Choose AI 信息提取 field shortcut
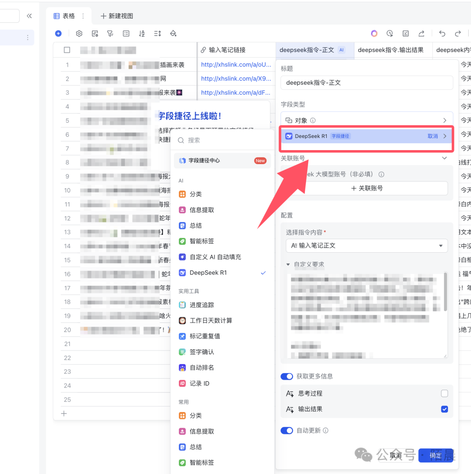 (222, 210)
